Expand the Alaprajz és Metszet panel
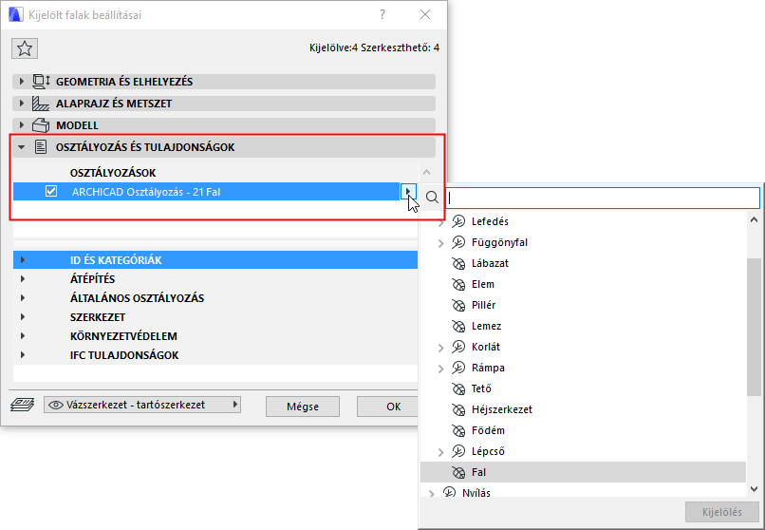The height and width of the screenshot is (530, 765). (22, 104)
